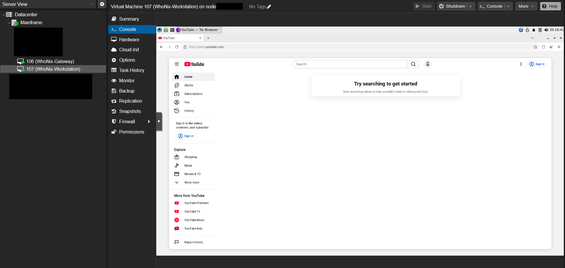
Task: Click the pencil icon to edit tags
Action: tap(269, 7)
